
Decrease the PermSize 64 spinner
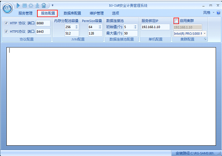click(x=100, y=28)
